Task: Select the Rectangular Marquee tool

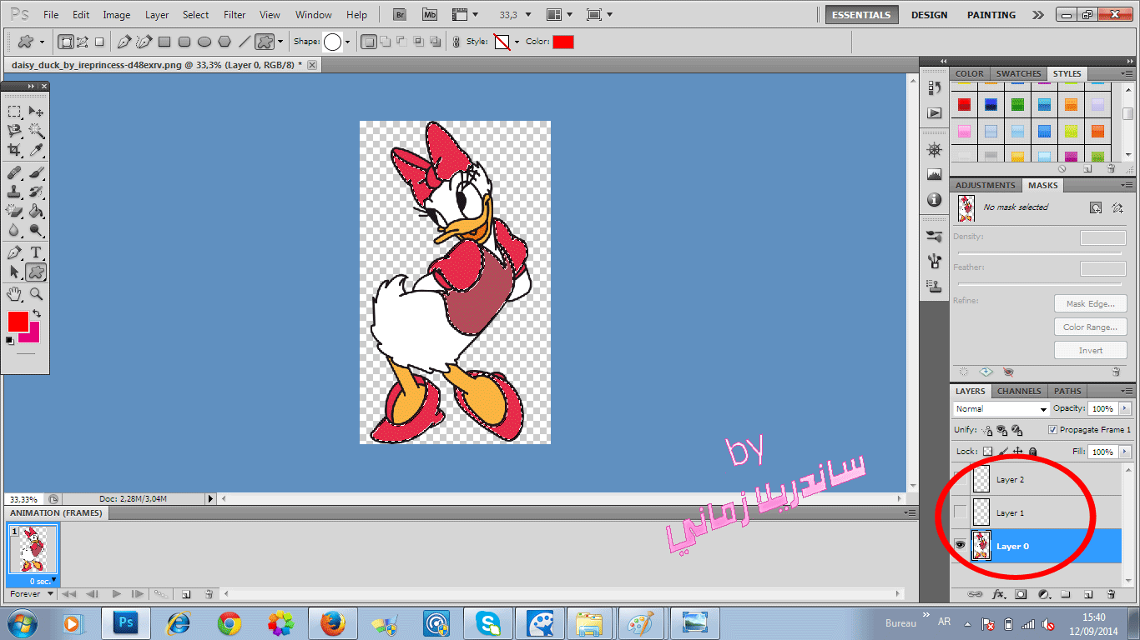Action: pos(14,111)
